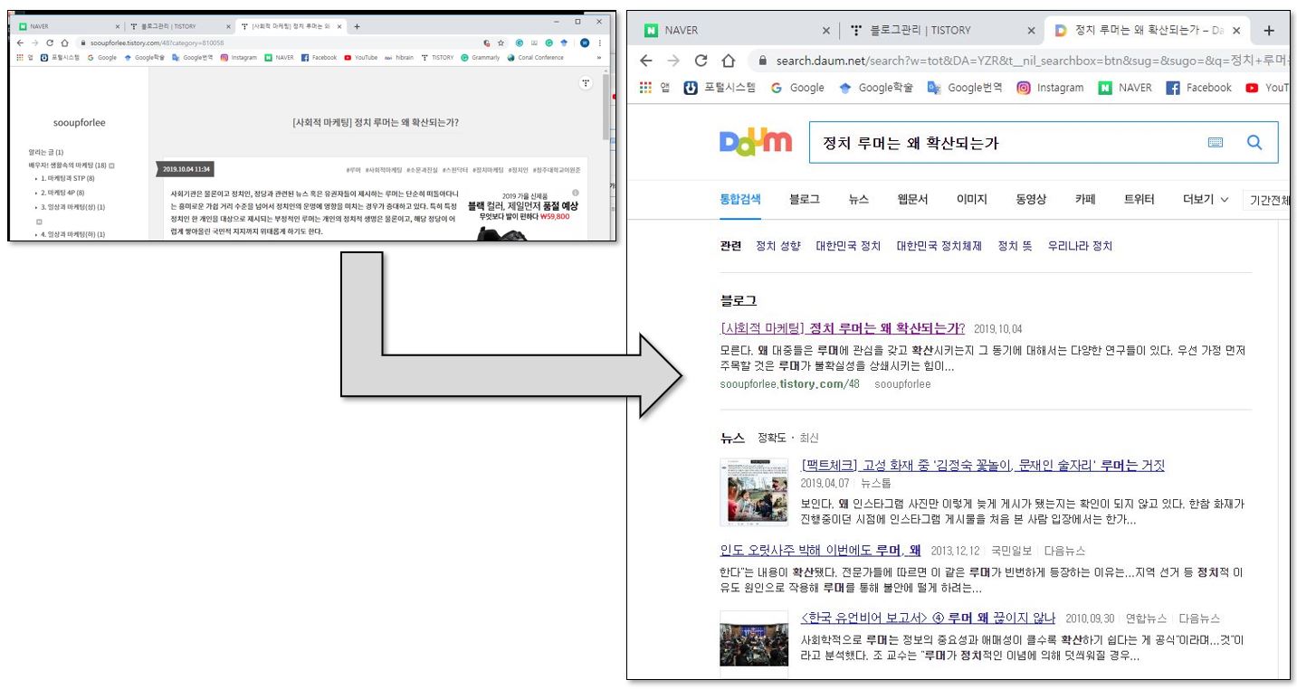This screenshot has width=1297, height=689.
Task: Open news link <한국 유언비어 보고서> ④
Action: pos(928,618)
